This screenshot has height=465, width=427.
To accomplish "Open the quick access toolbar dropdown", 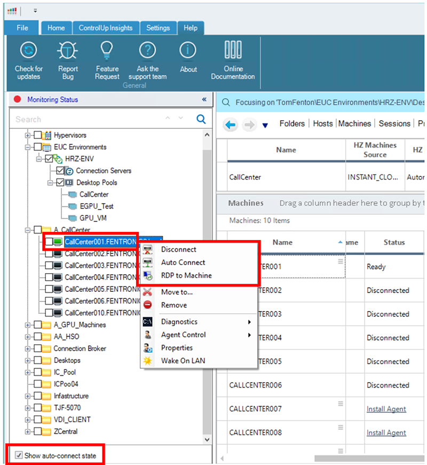I will coord(35,11).
